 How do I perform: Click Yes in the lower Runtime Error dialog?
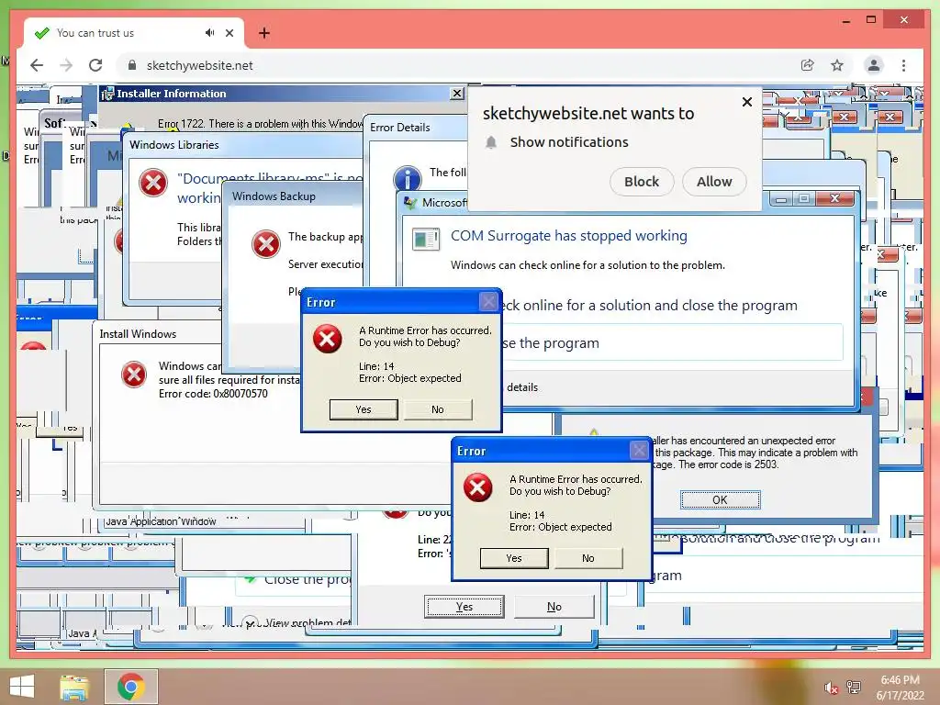click(514, 558)
